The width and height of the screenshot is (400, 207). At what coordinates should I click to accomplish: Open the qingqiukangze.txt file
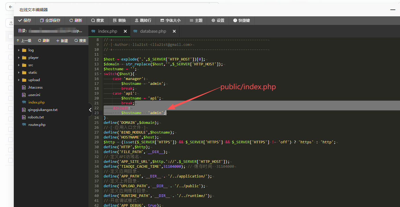(43, 110)
